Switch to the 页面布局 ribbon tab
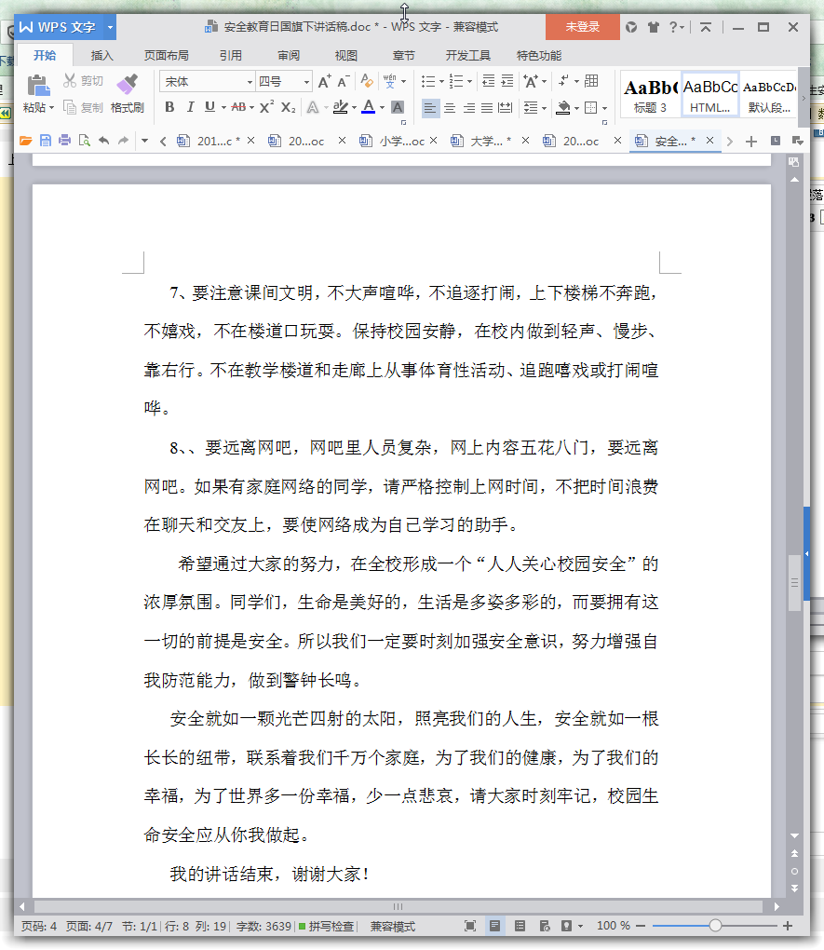 (166, 56)
